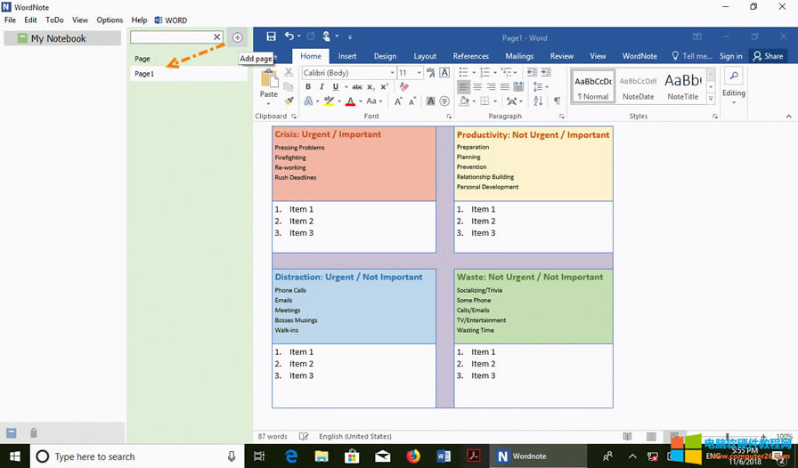Click the Show/Hide paragraph marks icon
This screenshot has width=798, height=468.
pos(557,101)
